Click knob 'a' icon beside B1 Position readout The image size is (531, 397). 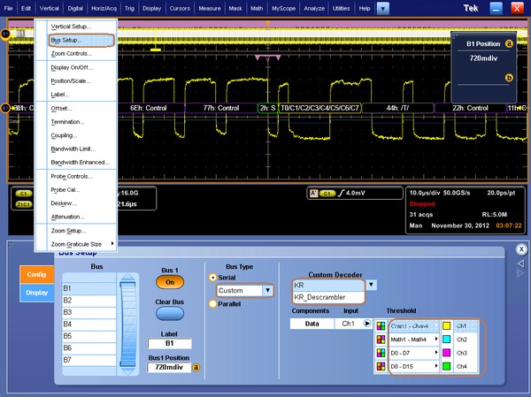click(509, 43)
